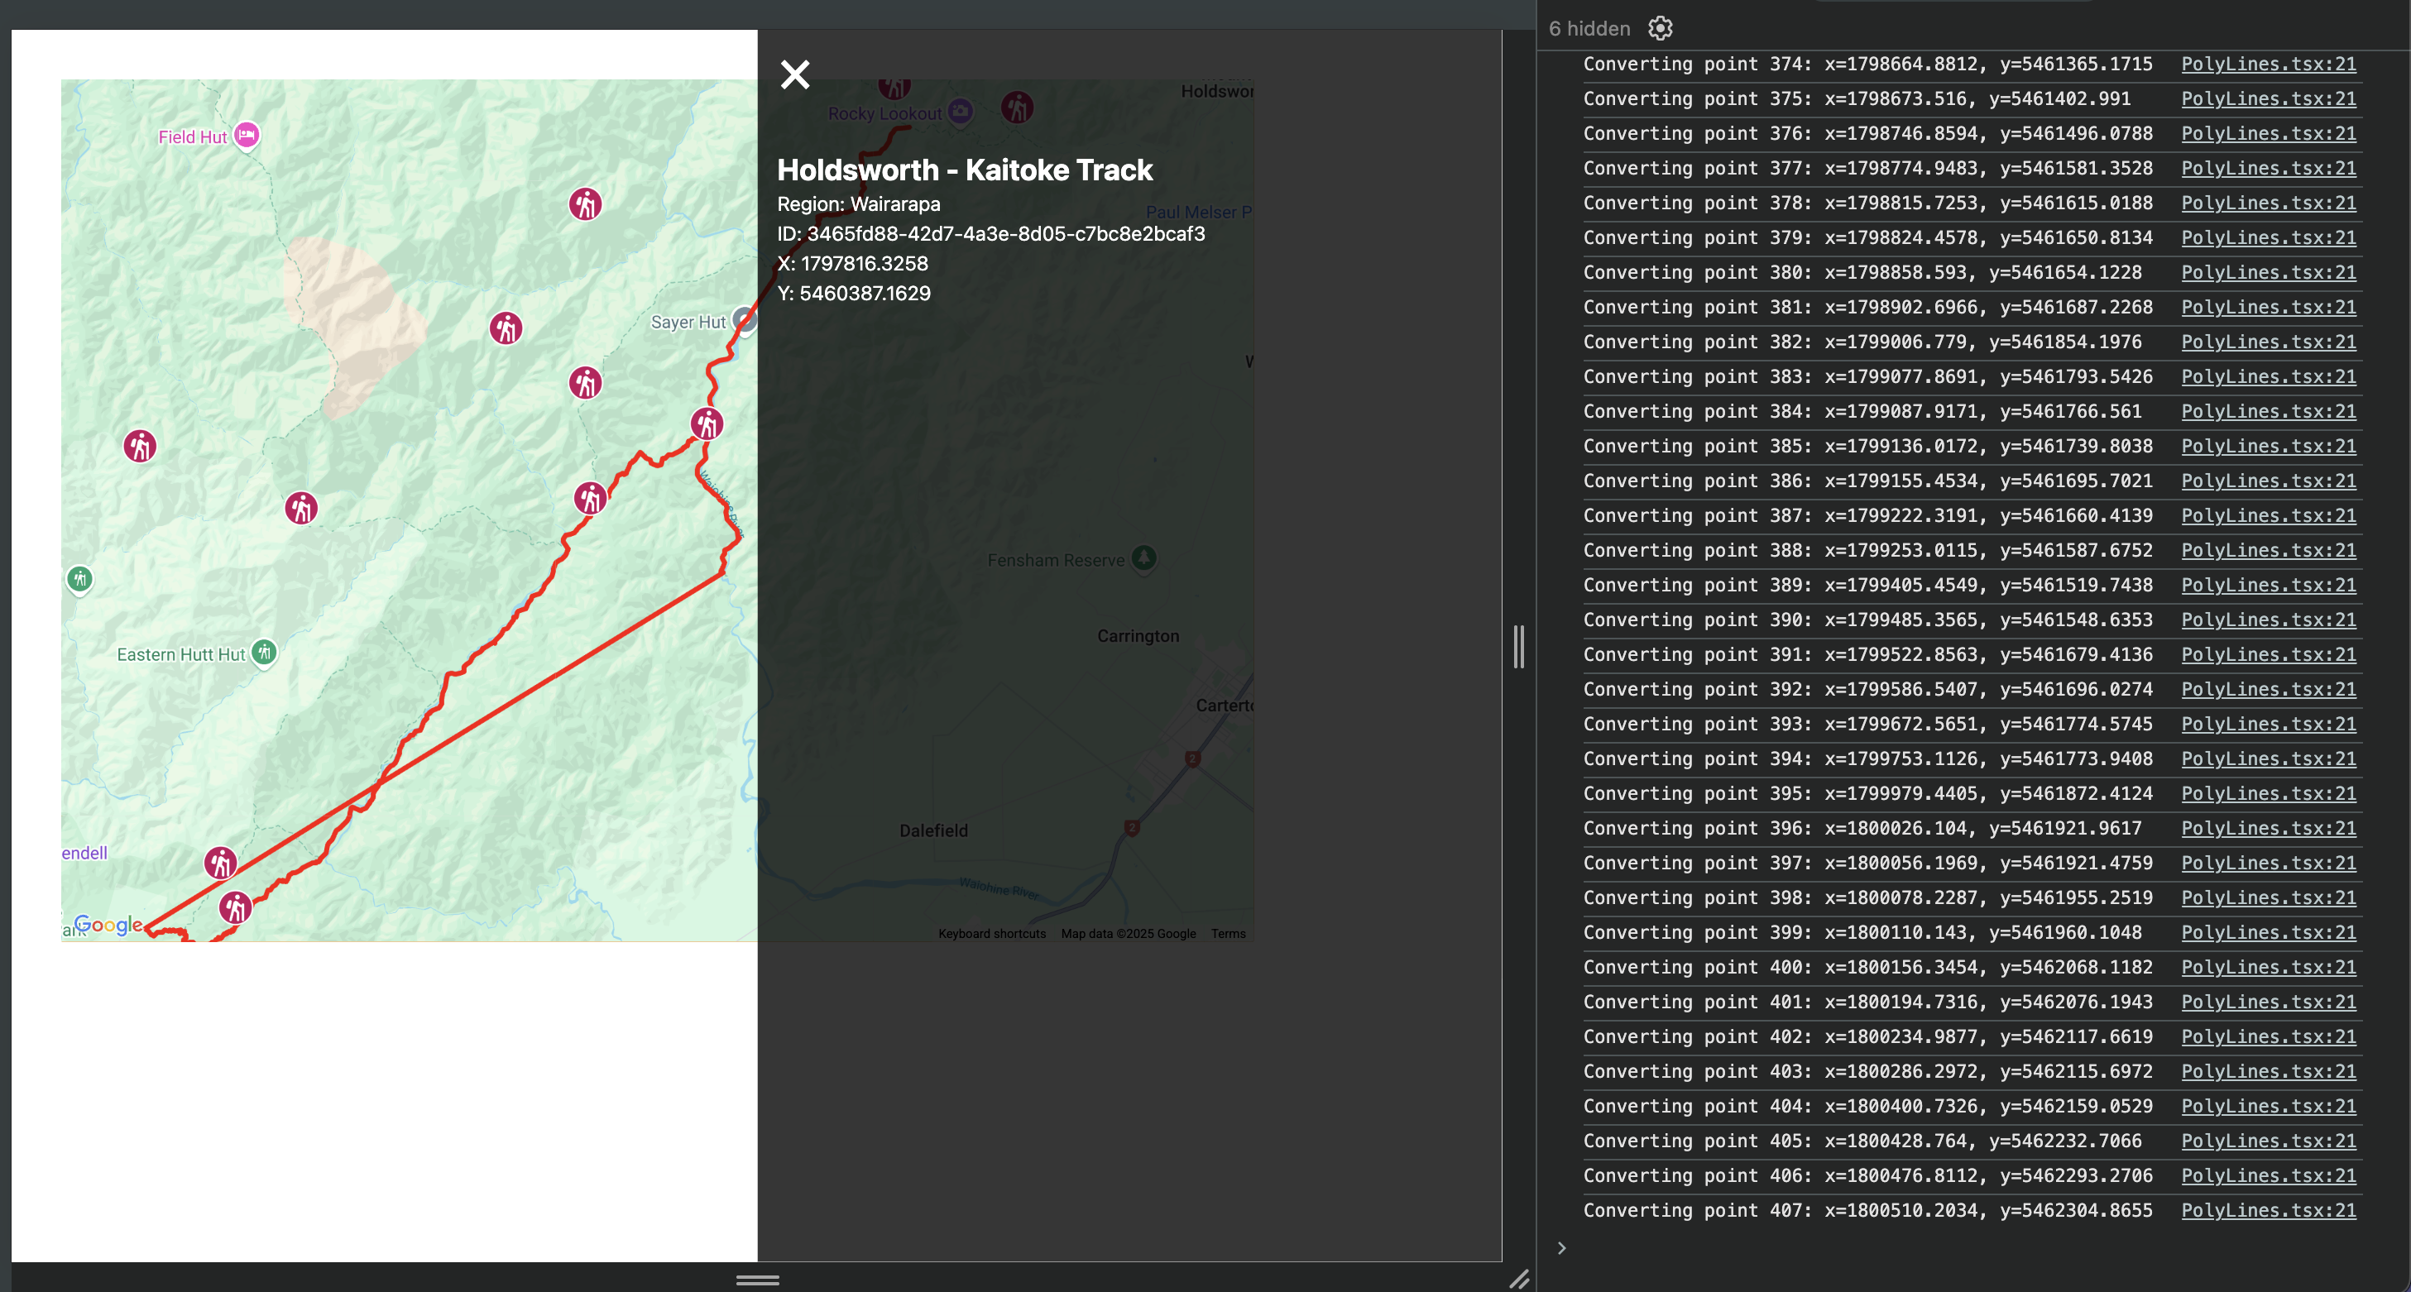
Task: Click the small green hiker marker at left map edge
Action: pos(80,578)
